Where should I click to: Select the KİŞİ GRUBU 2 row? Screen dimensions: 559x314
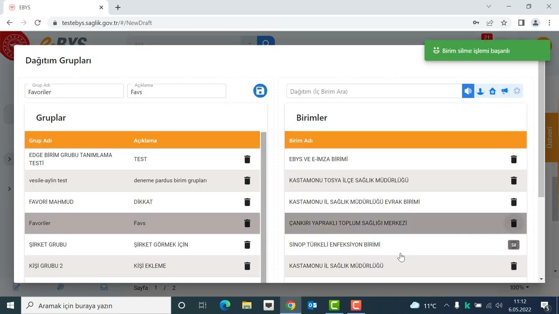(x=142, y=266)
